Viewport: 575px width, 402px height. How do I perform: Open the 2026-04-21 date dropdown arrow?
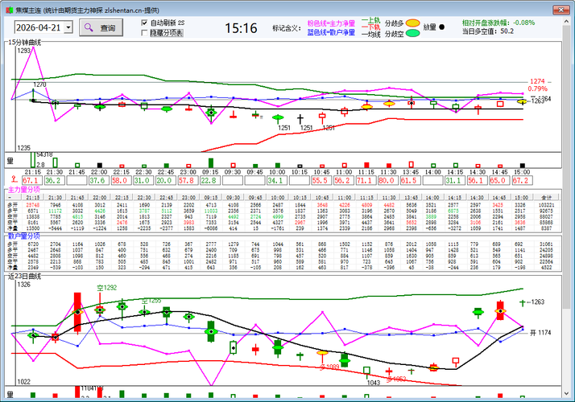pyautogui.click(x=68, y=27)
